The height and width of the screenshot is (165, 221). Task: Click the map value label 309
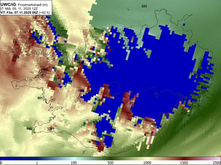click(x=95, y=122)
